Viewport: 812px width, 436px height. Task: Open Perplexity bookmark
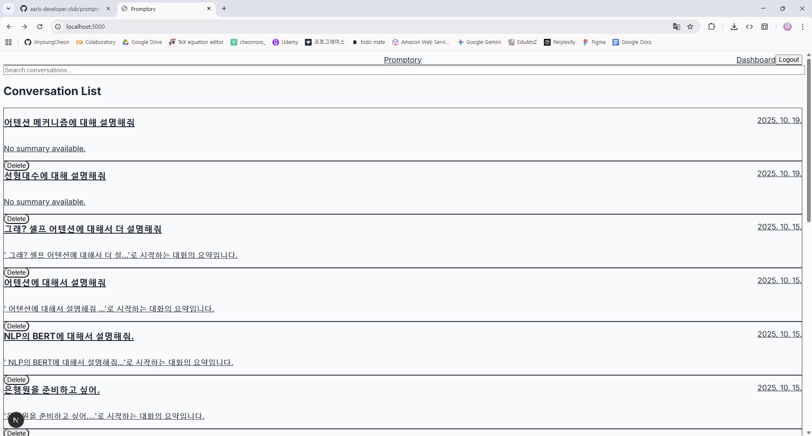[x=560, y=42]
